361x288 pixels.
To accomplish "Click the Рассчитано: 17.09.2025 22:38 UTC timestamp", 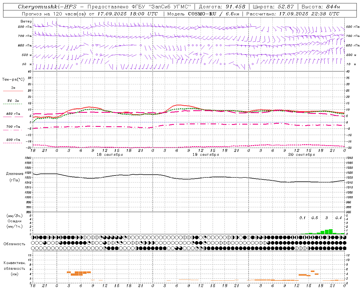I will [x=293, y=14].
